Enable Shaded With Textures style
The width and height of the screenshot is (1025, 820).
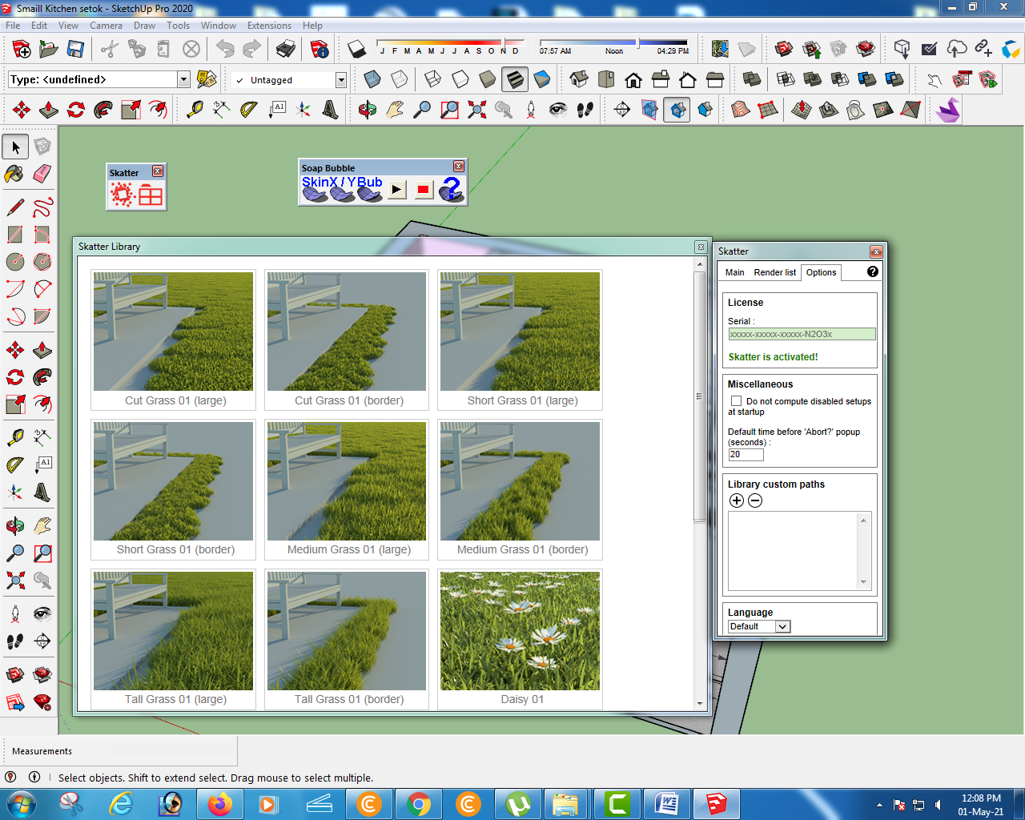[x=515, y=79]
